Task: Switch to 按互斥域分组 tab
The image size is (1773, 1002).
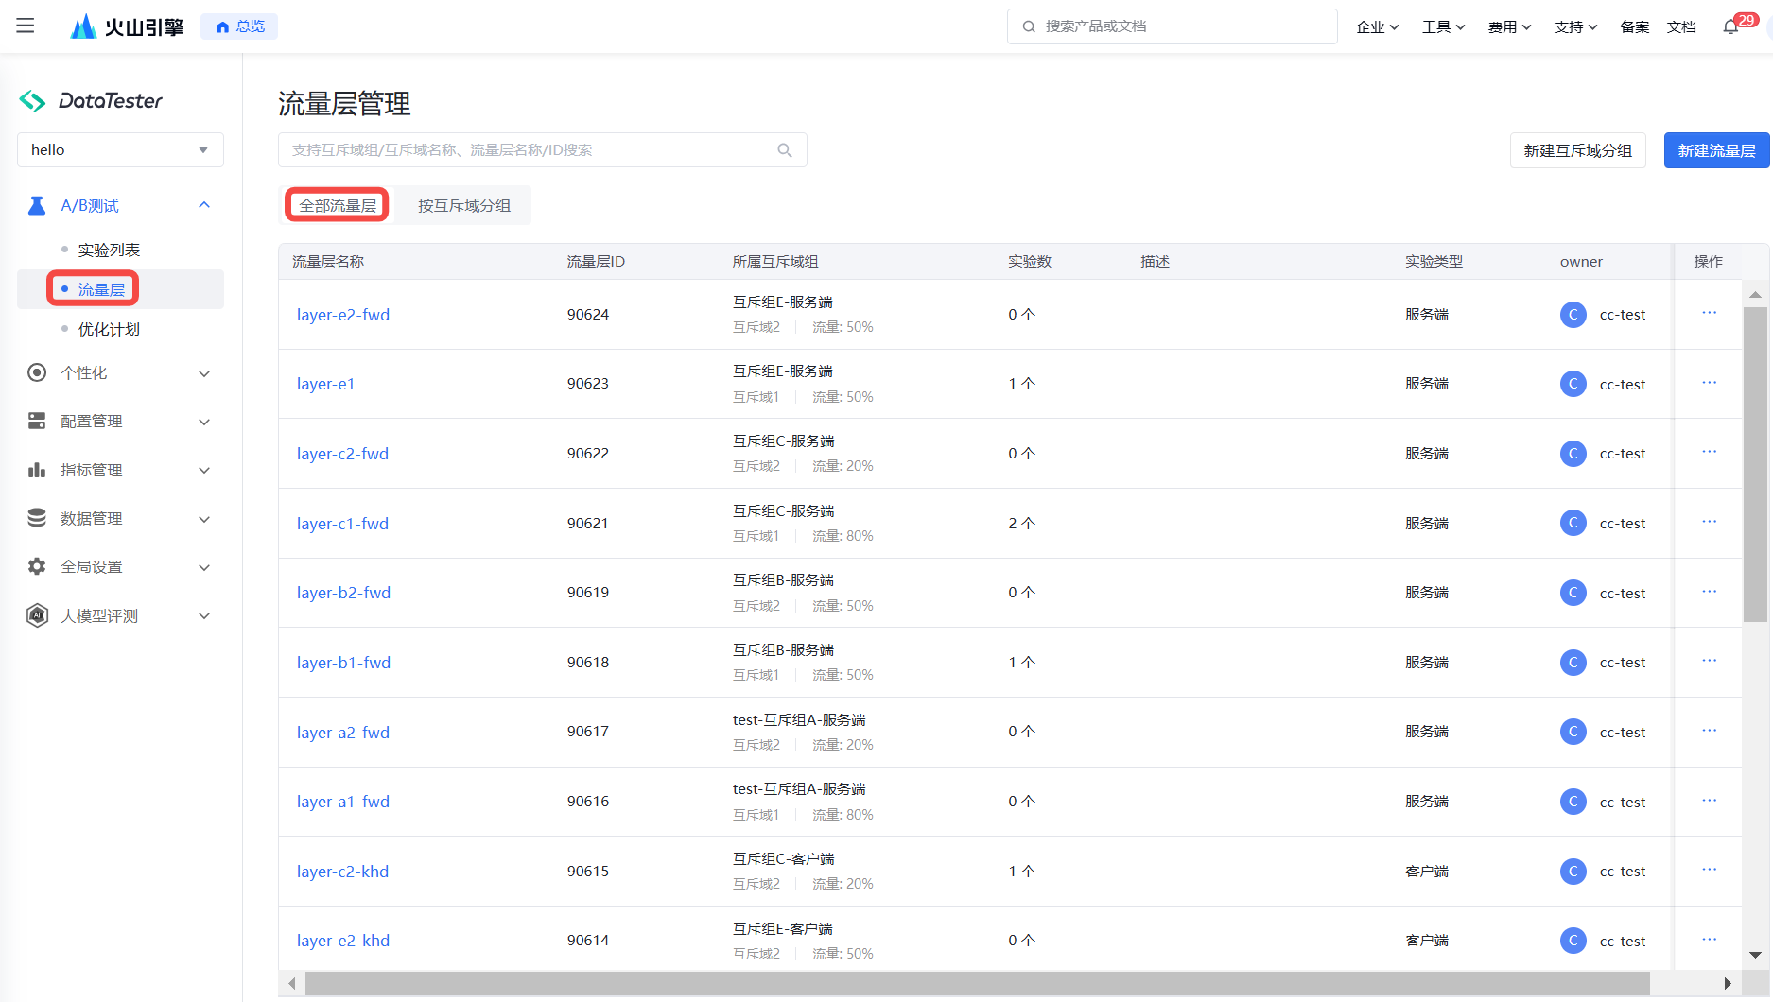Action: tap(464, 205)
